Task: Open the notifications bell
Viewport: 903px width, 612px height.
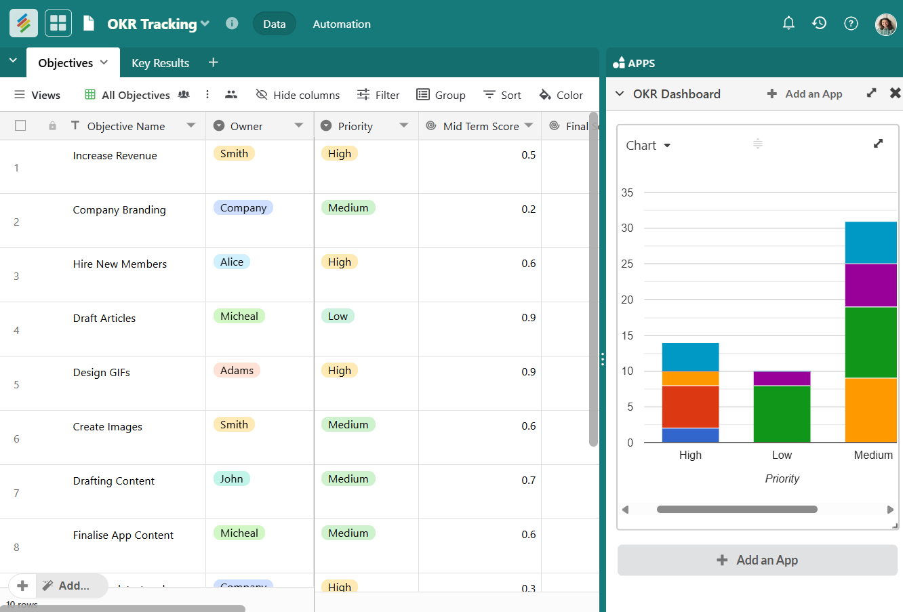Action: (x=788, y=23)
